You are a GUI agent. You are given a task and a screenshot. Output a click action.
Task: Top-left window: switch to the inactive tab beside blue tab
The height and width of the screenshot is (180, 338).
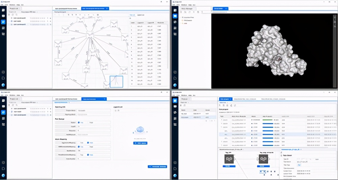(x=67, y=9)
